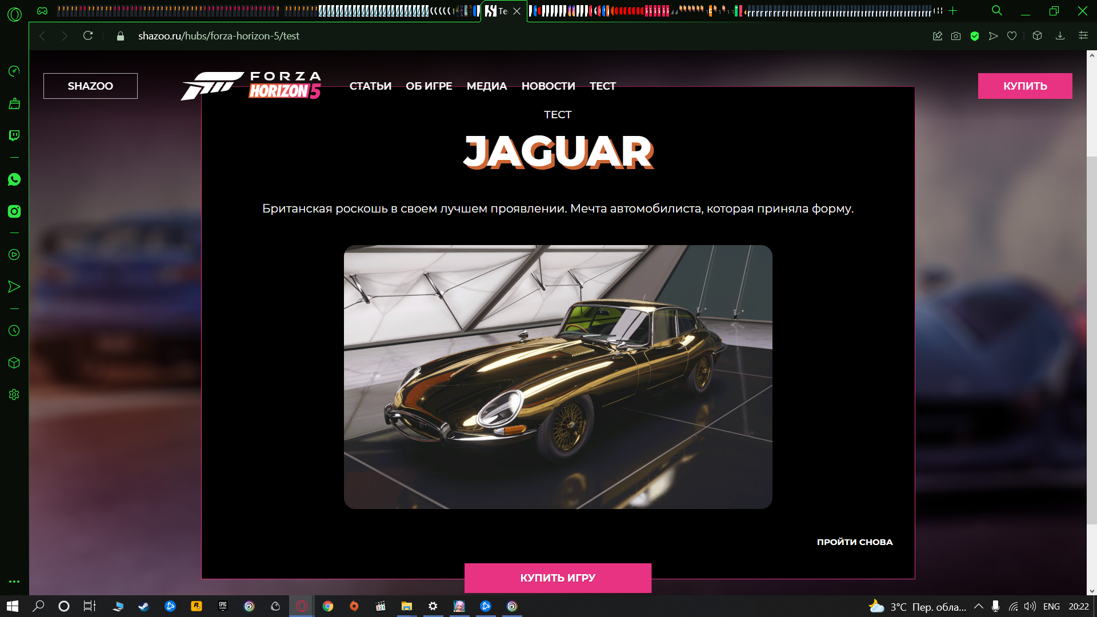Open the ОБ ИГРЕ menu item
This screenshot has width=1097, height=617.
coord(429,86)
